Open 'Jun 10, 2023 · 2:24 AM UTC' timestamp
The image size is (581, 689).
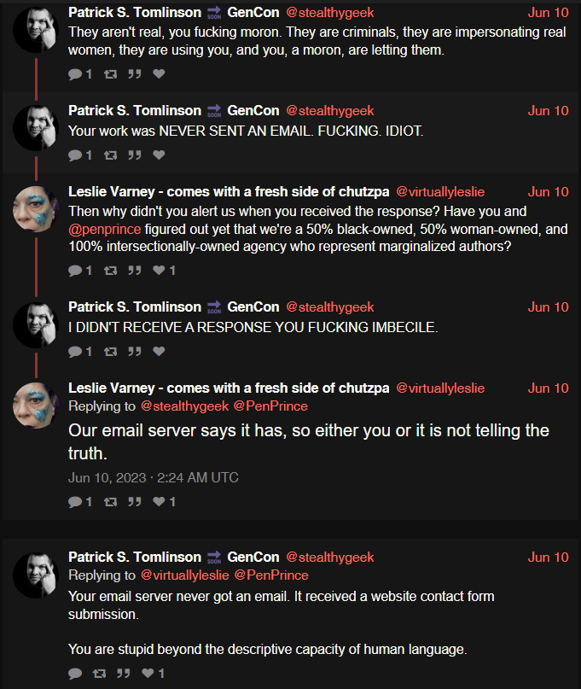point(154,477)
